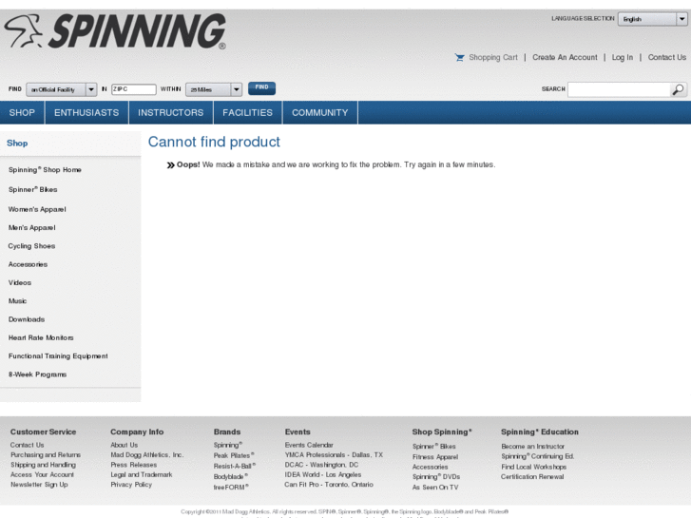The image size is (691, 518).
Task: Open Resist-A-Ball brand link
Action: 235,466
